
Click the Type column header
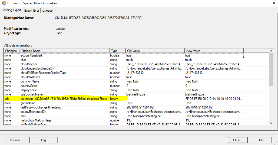coord(117,51)
